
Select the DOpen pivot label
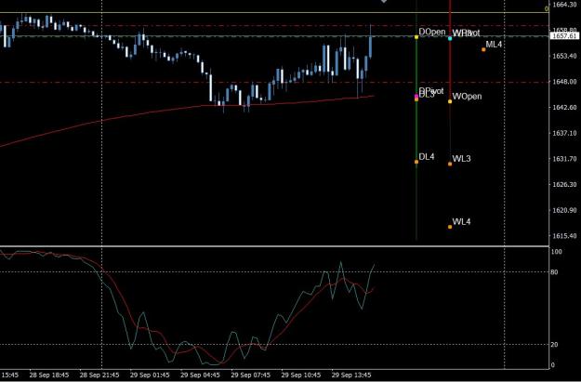coord(432,32)
